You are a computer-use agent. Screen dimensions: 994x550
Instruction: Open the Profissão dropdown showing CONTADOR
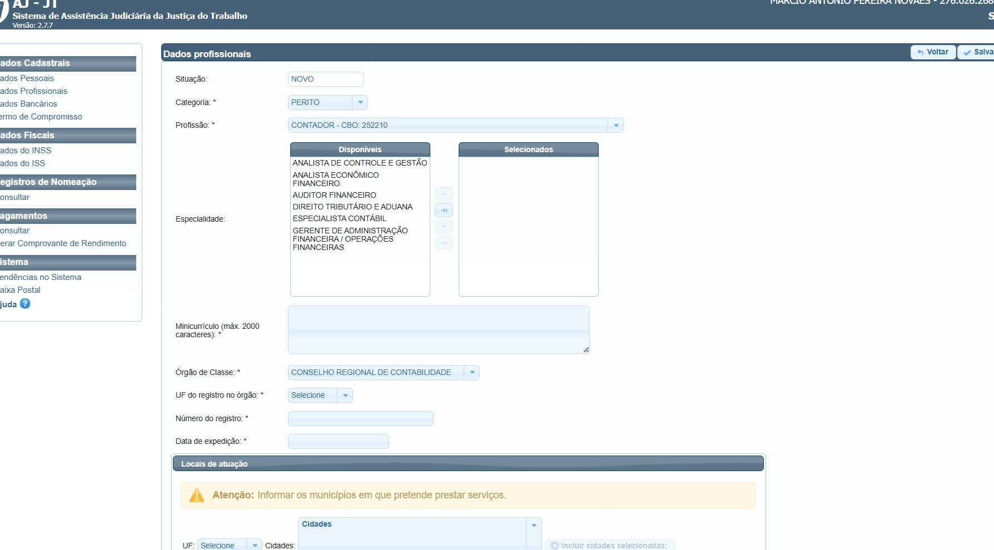(455, 125)
